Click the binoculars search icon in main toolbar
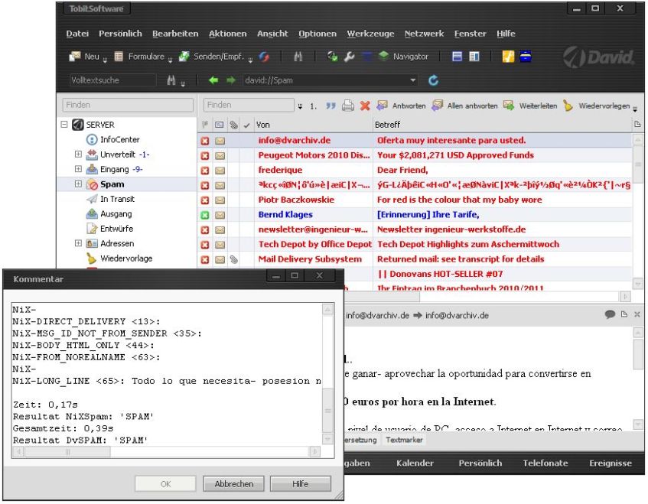This screenshot has height=504, width=648. click(298, 57)
